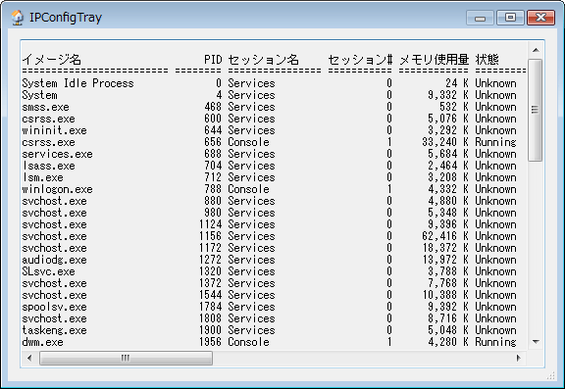
Task: Click the メモリ使用量 column header text
Action: (x=434, y=60)
